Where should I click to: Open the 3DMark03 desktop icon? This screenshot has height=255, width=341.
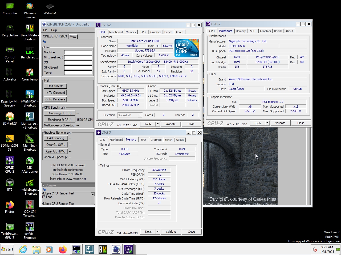[x=10, y=119]
